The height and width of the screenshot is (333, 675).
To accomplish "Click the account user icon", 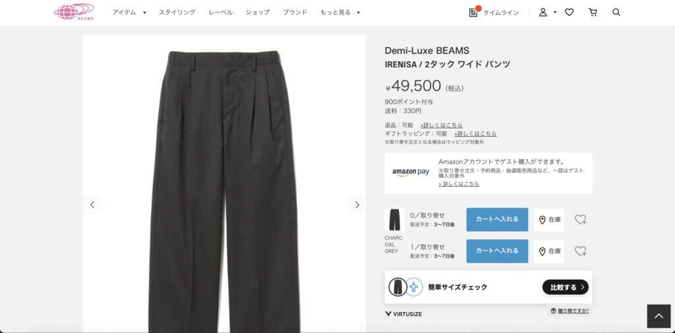I will pos(543,13).
